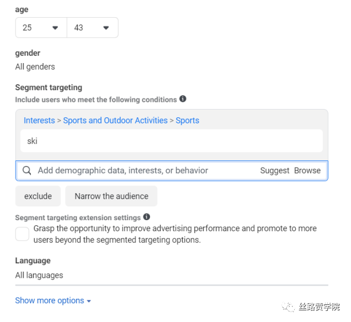Screen dimensions: 351x322
Task: Click Suggest in the targeting search box
Action: pos(274,170)
